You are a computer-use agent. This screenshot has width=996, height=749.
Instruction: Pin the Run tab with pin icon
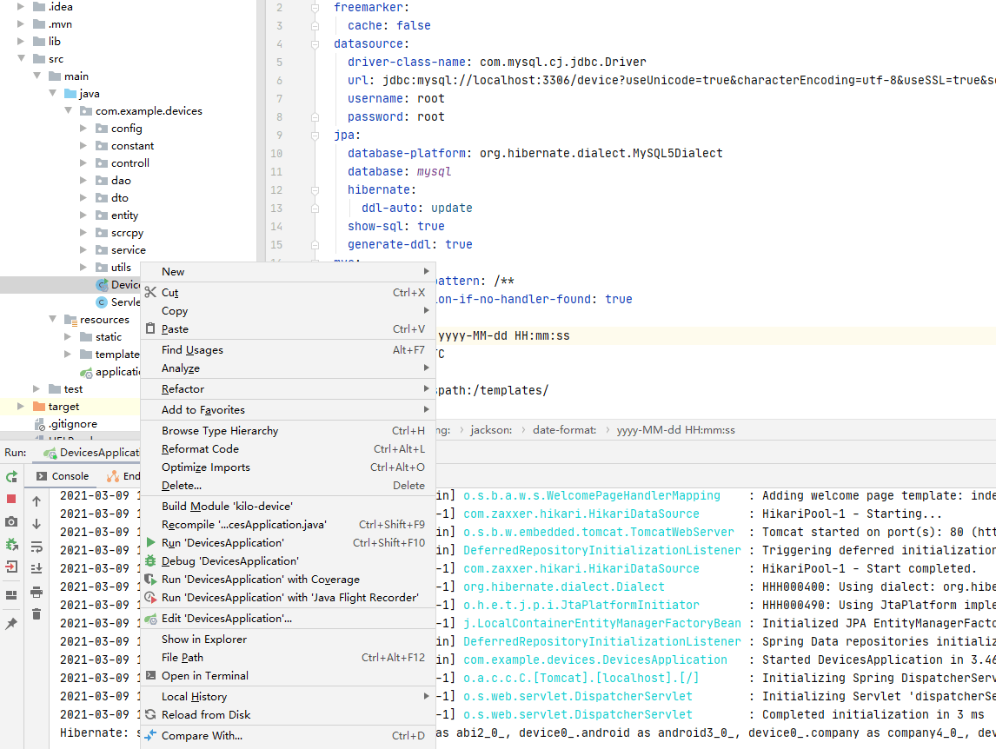(11, 623)
